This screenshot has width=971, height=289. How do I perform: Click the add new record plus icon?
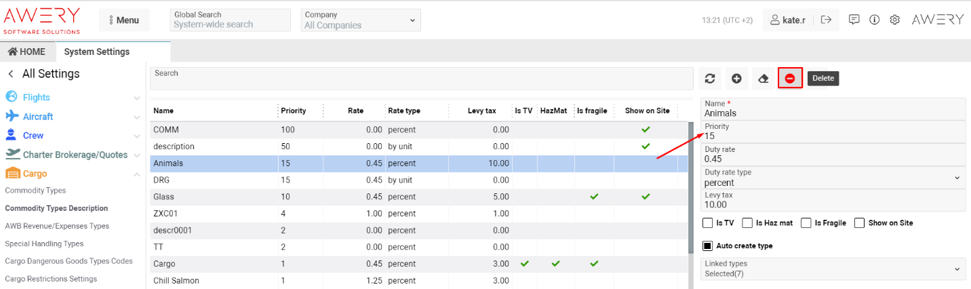(x=736, y=79)
